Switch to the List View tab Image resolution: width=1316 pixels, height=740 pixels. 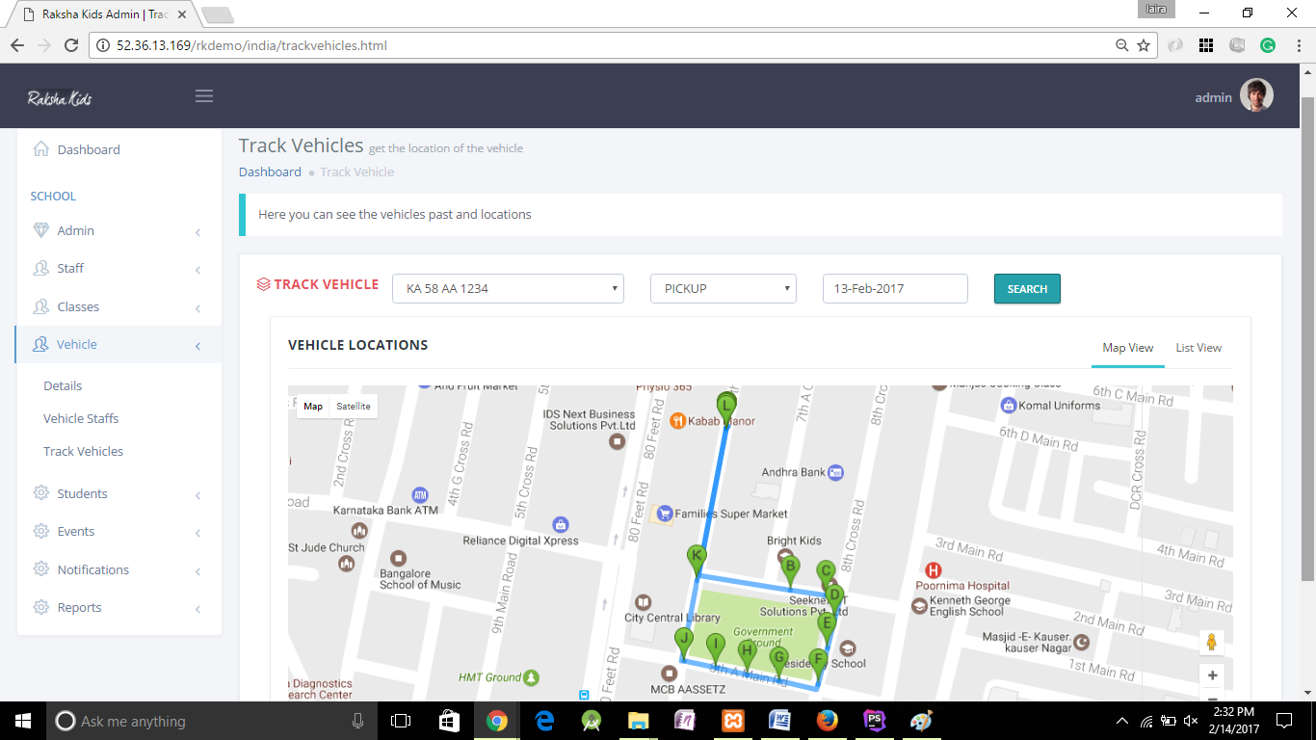[x=1198, y=348]
